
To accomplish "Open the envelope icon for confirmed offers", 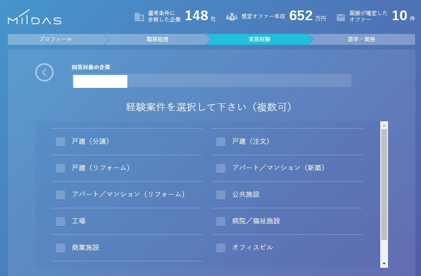I will (341, 17).
